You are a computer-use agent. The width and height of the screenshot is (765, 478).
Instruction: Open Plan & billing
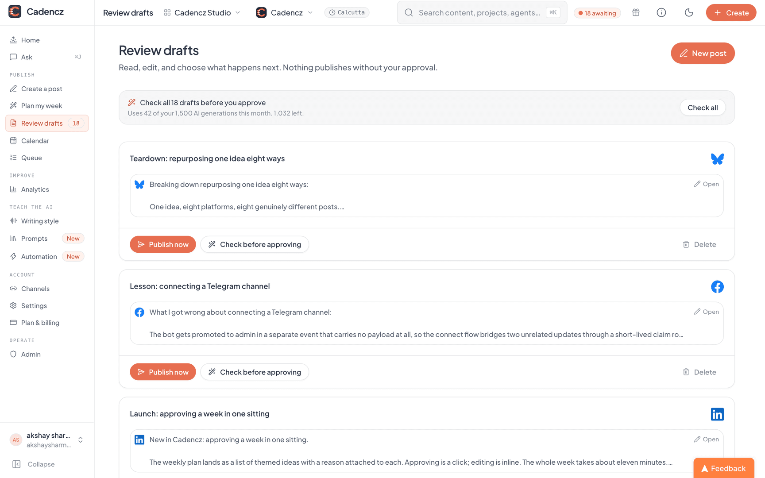pos(47,323)
